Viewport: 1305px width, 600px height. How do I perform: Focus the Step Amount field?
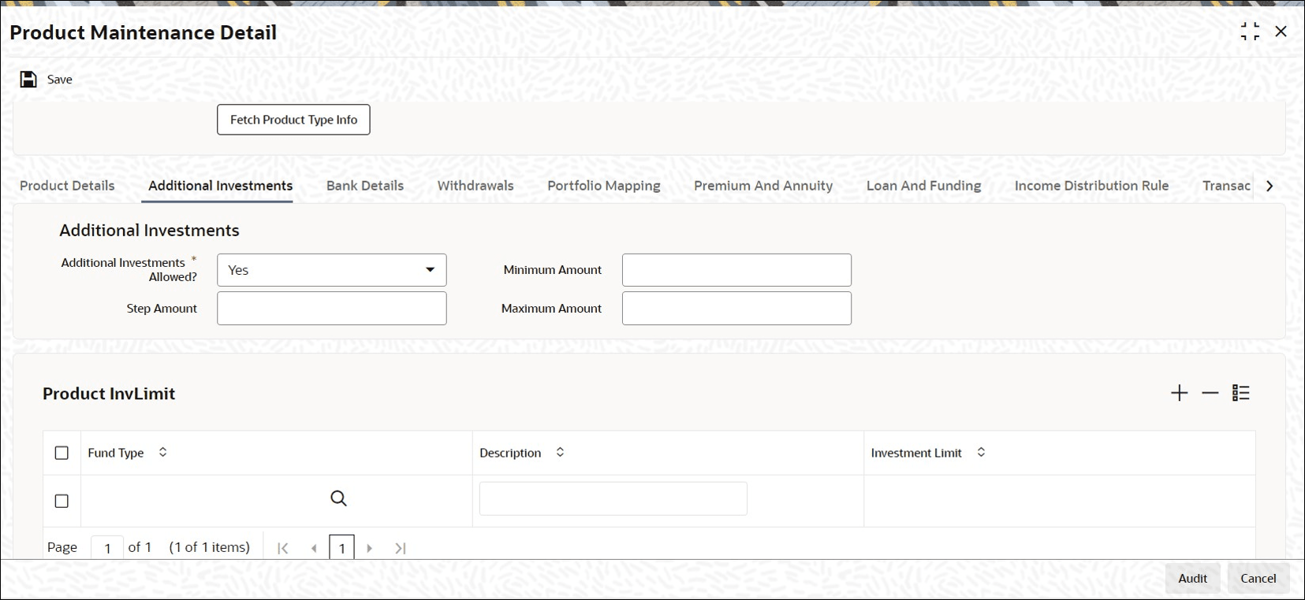332,309
